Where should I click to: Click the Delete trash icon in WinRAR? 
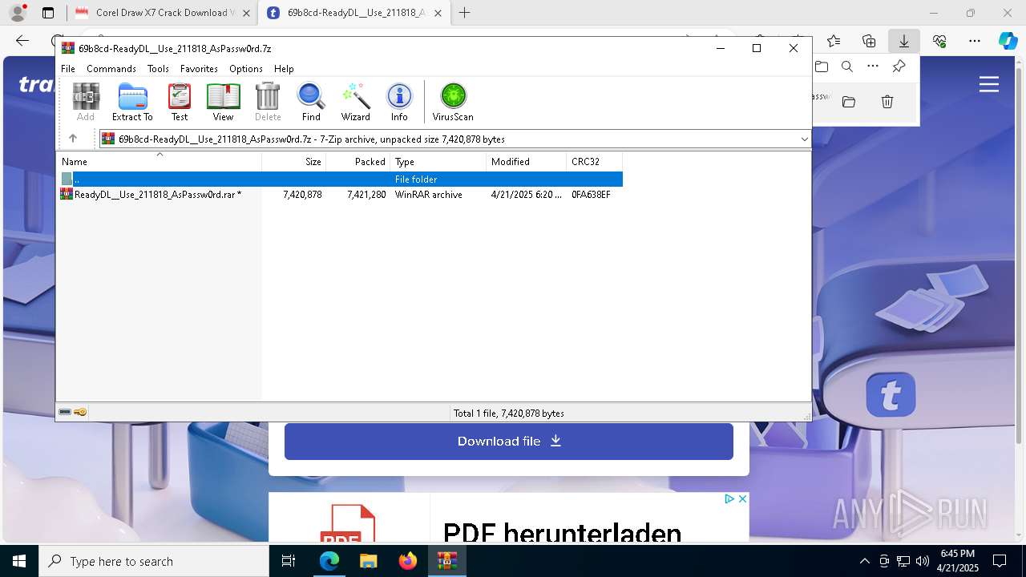click(x=268, y=102)
